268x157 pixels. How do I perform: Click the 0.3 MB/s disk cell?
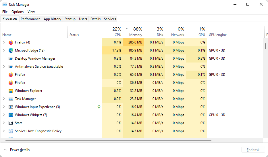[x=155, y=67]
